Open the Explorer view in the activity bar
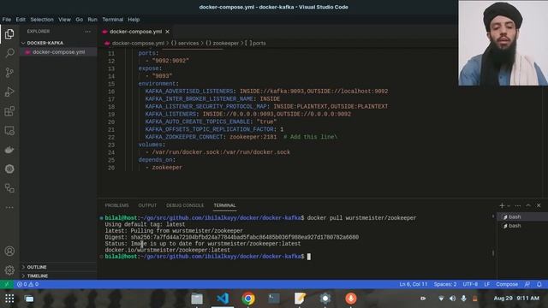Image resolution: width=548 pixels, height=308 pixels. tap(9, 34)
